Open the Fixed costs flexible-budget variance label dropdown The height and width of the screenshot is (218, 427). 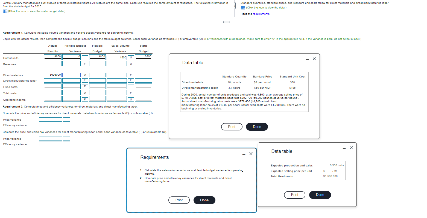[x=85, y=86]
